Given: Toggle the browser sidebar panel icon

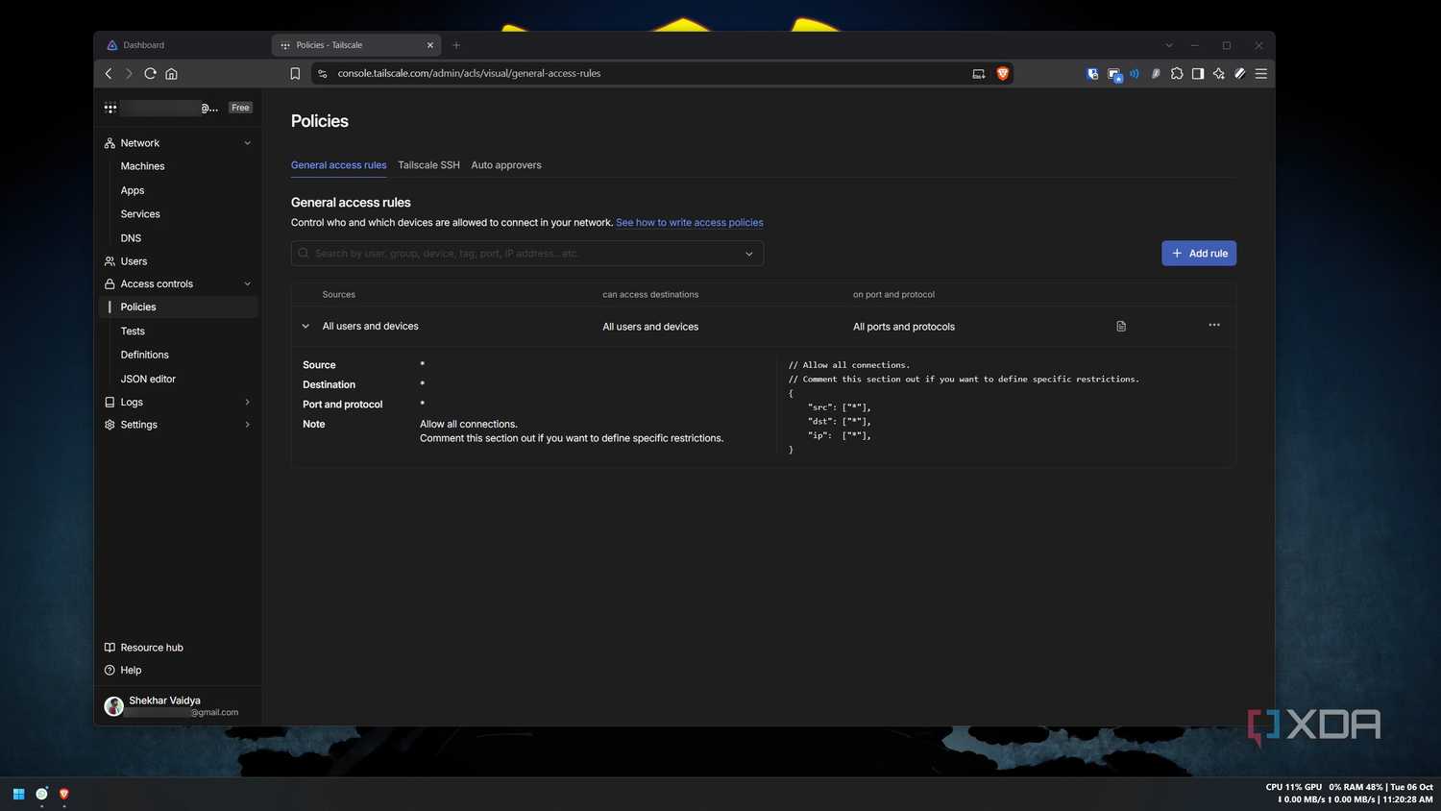Looking at the screenshot, I should [x=1198, y=73].
